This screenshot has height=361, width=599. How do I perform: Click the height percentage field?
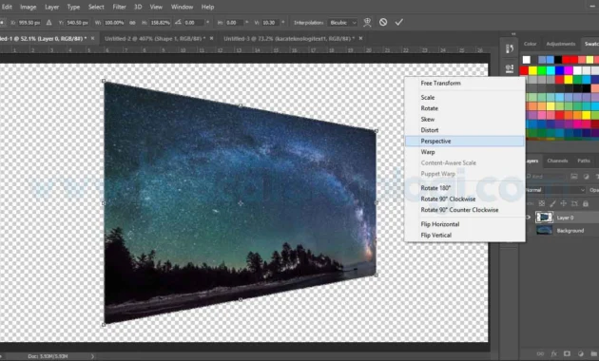click(161, 23)
